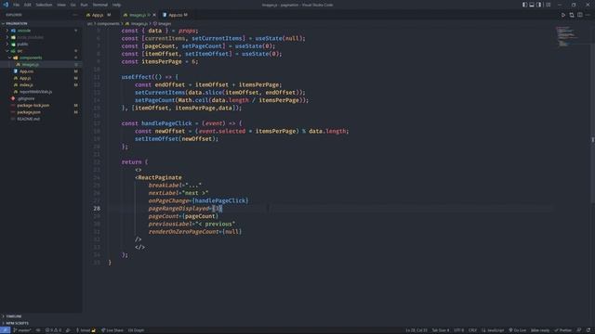Click the Live Share status button
This screenshot has height=334, width=595.
click(x=112, y=330)
